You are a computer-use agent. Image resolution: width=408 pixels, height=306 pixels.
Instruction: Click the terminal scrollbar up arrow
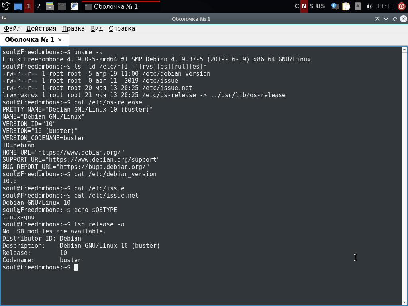404,50
